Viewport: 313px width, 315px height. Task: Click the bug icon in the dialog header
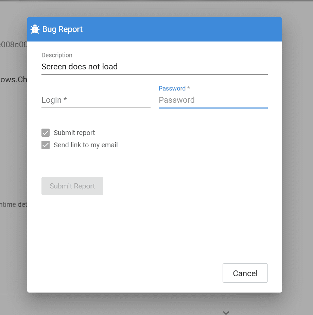click(35, 29)
